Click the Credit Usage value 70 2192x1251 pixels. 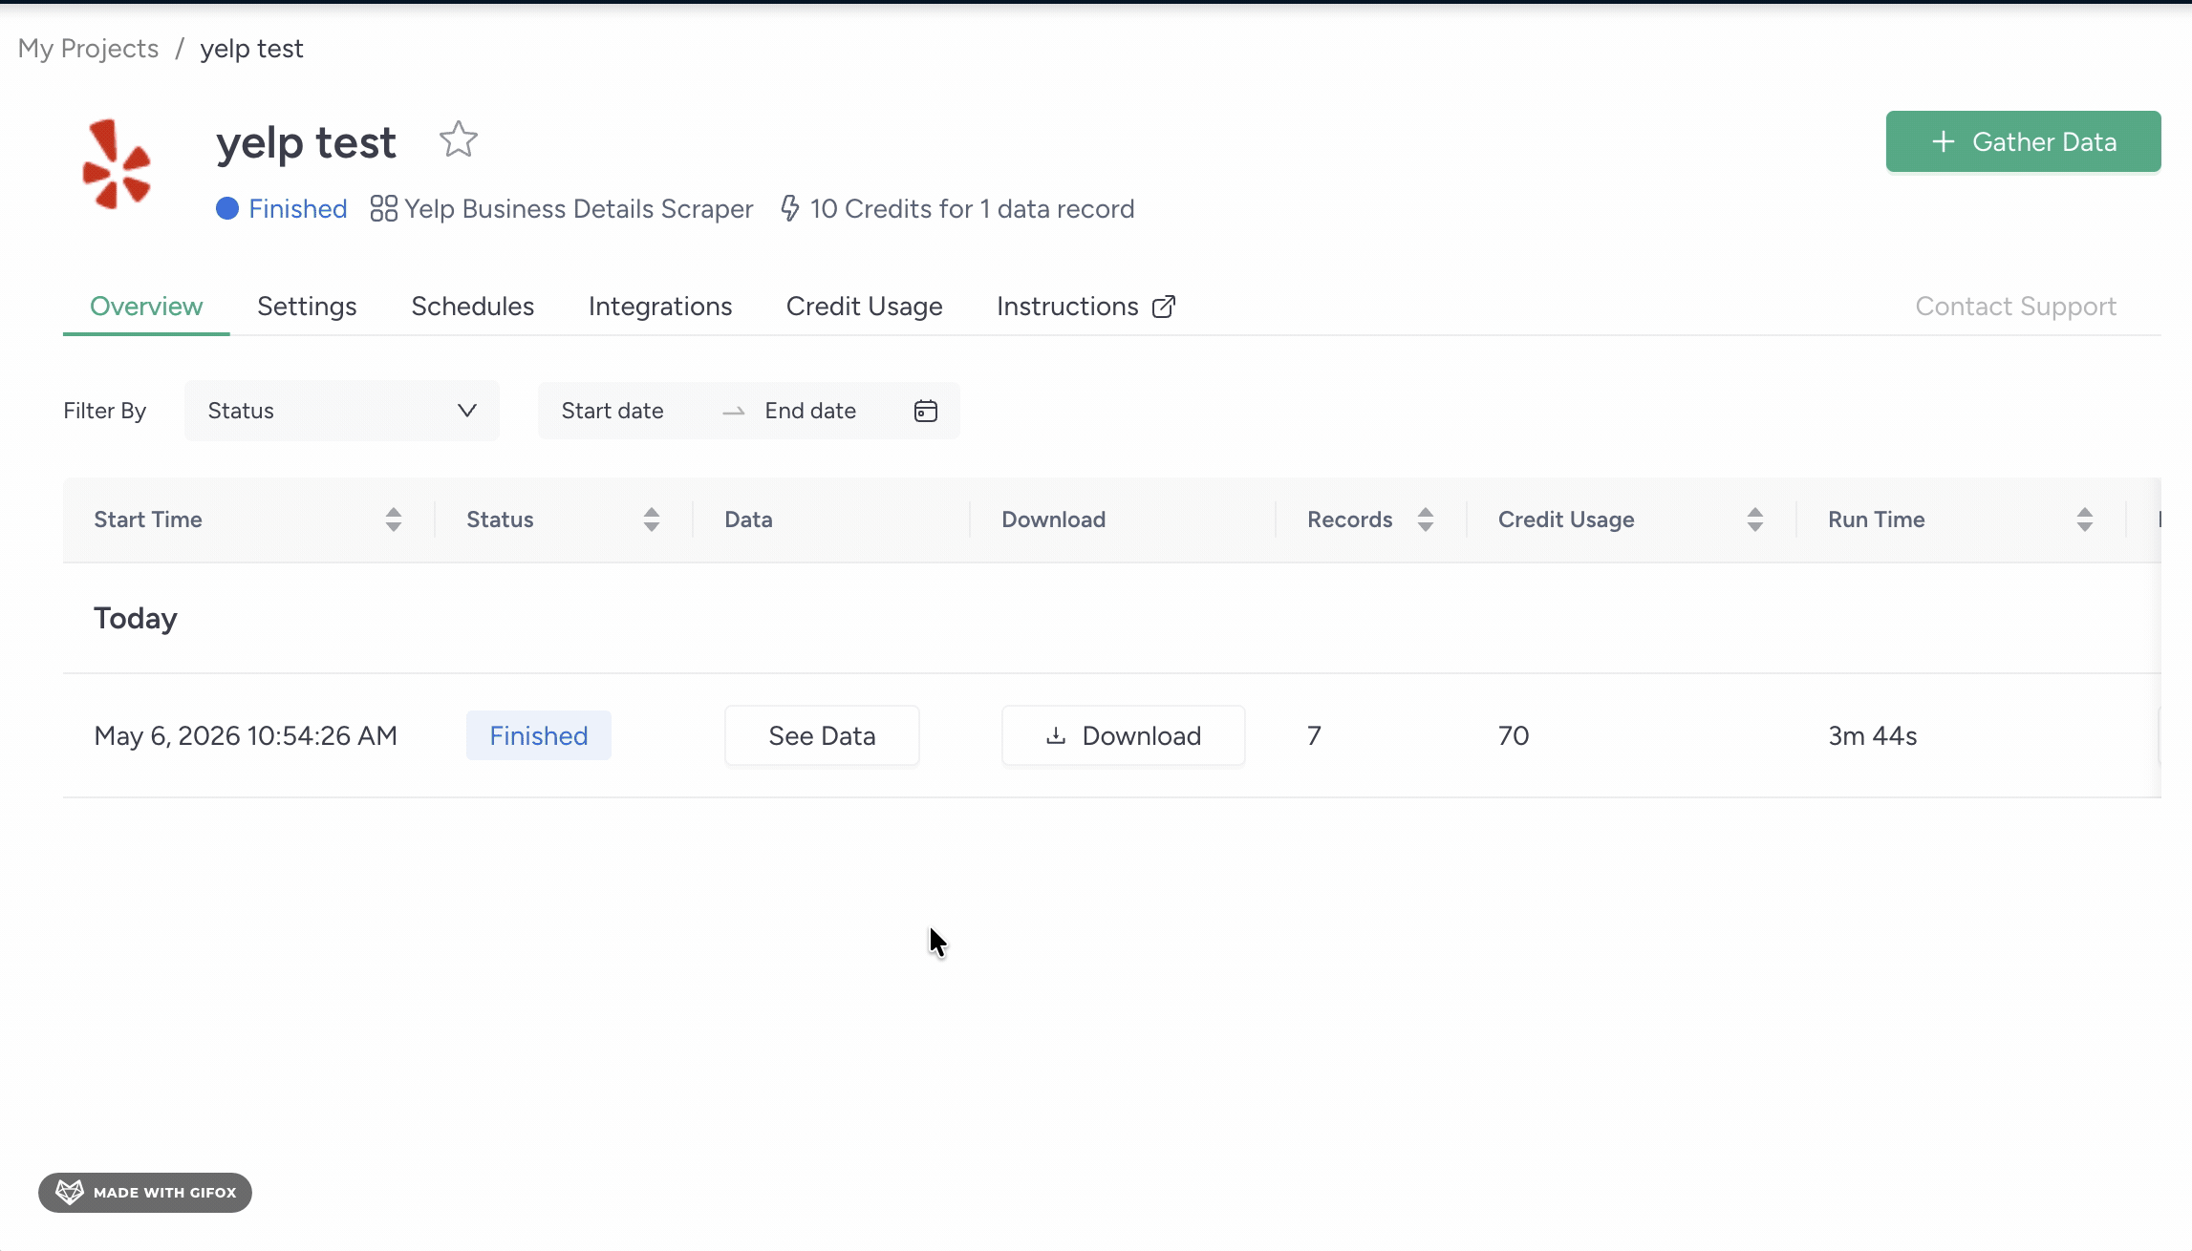pyautogui.click(x=1514, y=735)
